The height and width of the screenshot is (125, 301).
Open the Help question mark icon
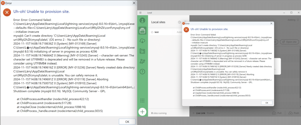click(x=143, y=72)
